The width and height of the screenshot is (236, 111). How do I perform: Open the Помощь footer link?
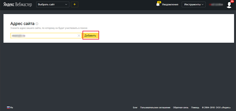(x=195, y=108)
